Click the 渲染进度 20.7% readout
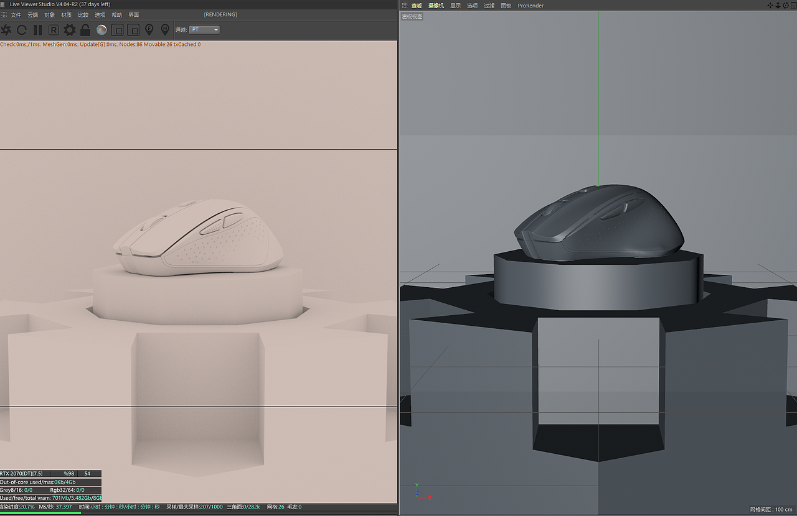The height and width of the screenshot is (516, 797). click(x=17, y=507)
